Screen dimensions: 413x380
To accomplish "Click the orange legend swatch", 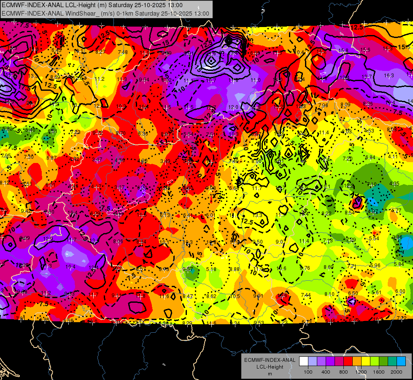I will [x=356, y=361].
